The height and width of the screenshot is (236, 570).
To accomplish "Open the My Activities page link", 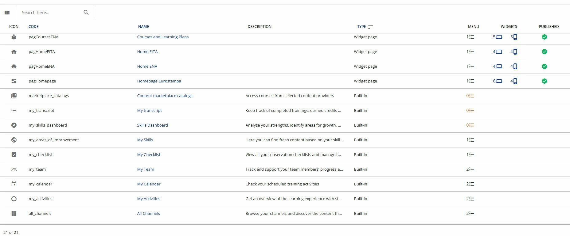I will (x=149, y=199).
